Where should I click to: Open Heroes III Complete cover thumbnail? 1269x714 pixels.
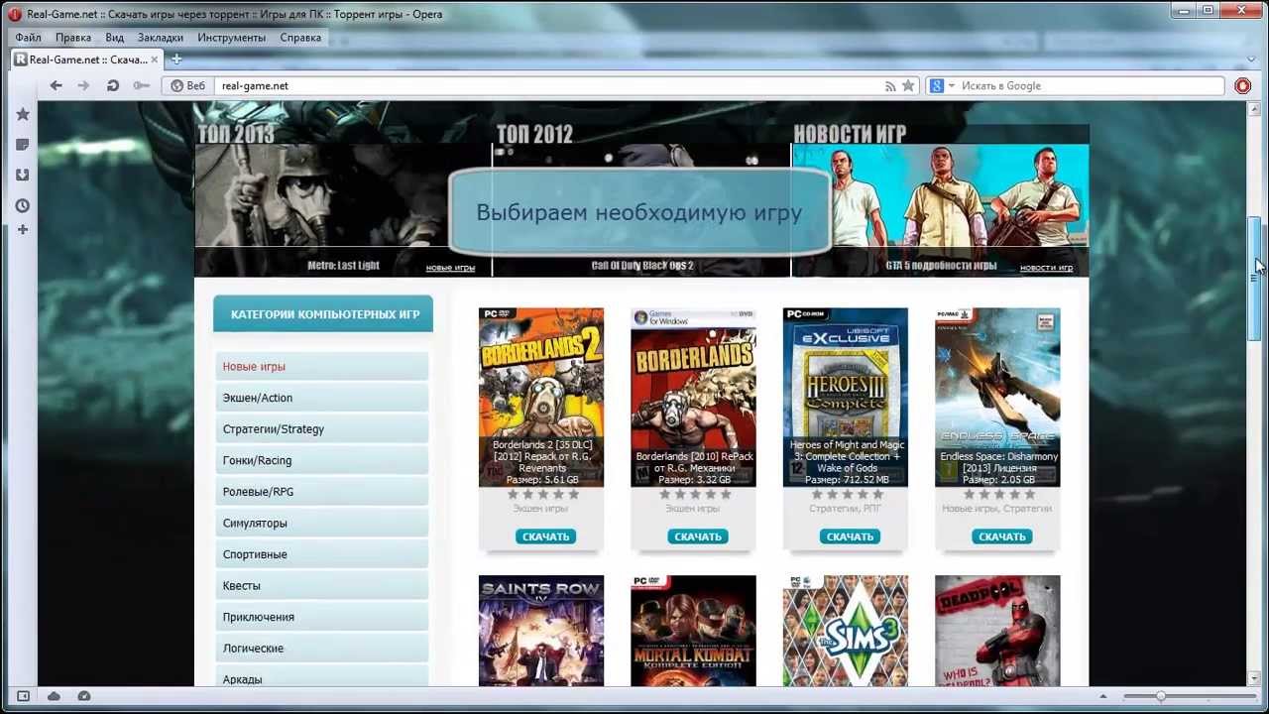point(846,397)
